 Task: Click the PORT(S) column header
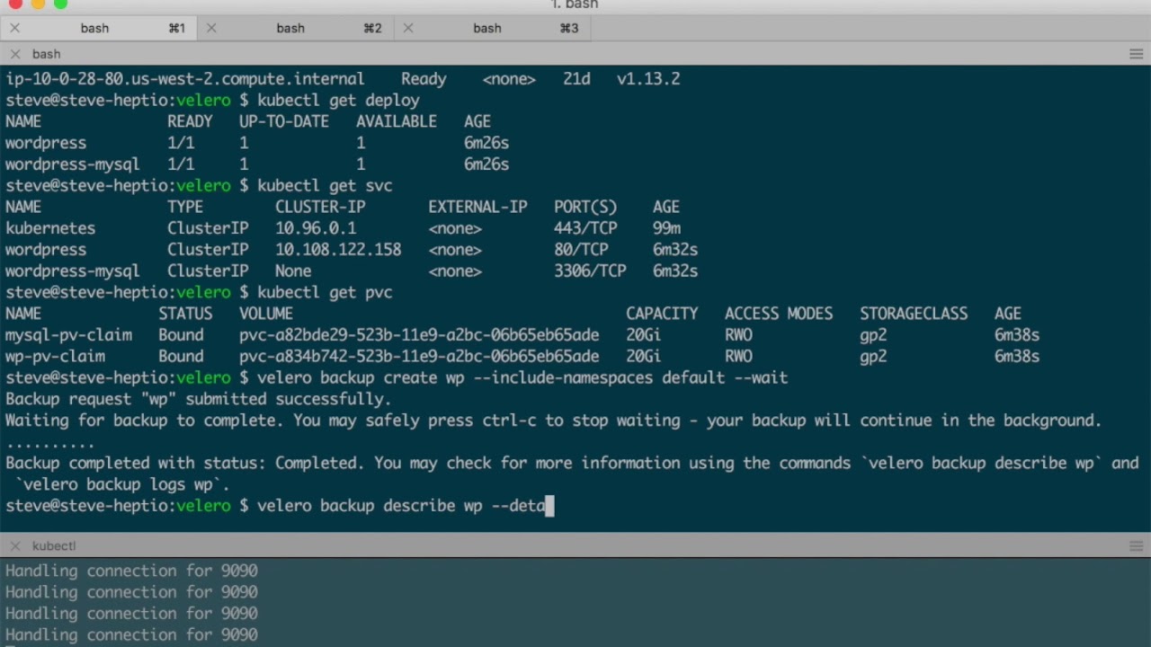(x=585, y=207)
